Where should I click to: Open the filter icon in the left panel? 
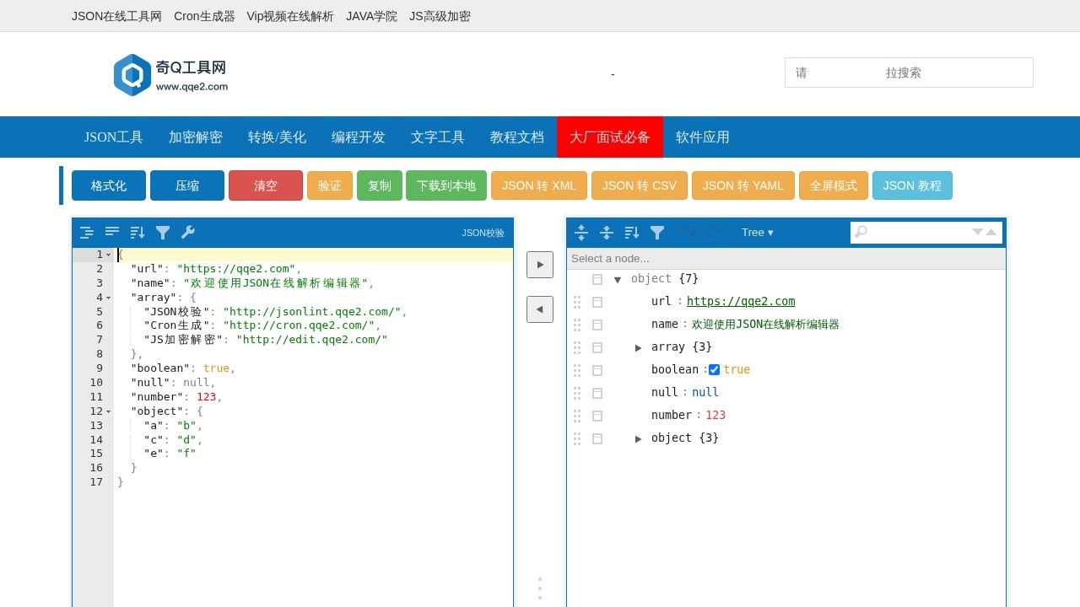tap(162, 232)
